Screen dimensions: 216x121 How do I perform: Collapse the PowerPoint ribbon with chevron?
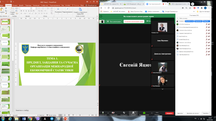tap(97, 16)
